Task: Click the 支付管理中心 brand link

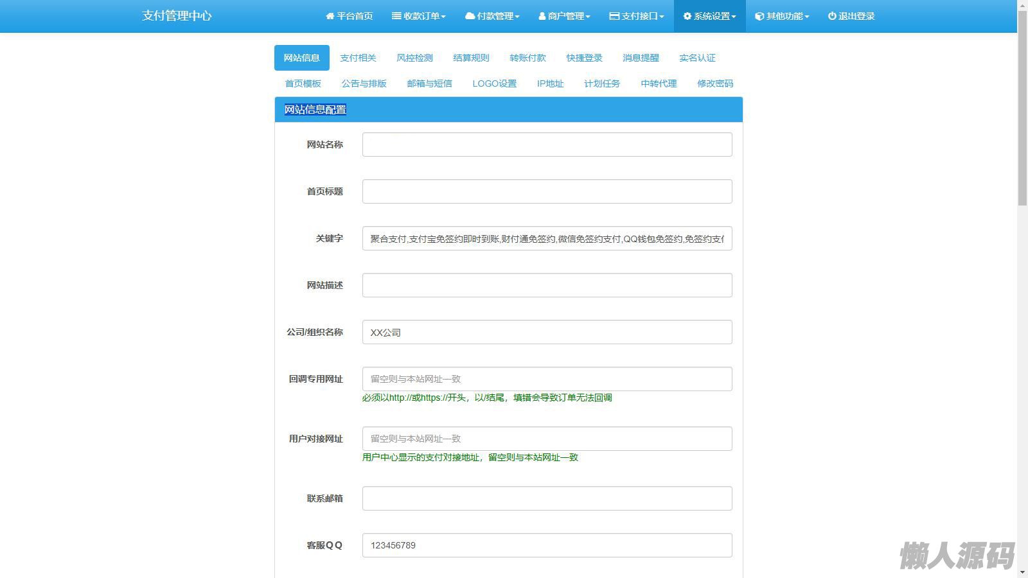Action: [177, 16]
